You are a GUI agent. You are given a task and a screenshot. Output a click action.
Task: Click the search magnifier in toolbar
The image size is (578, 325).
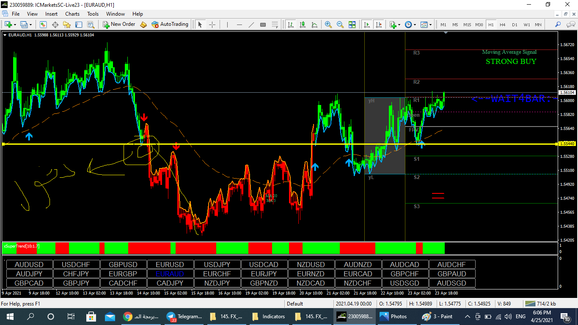[x=558, y=25]
